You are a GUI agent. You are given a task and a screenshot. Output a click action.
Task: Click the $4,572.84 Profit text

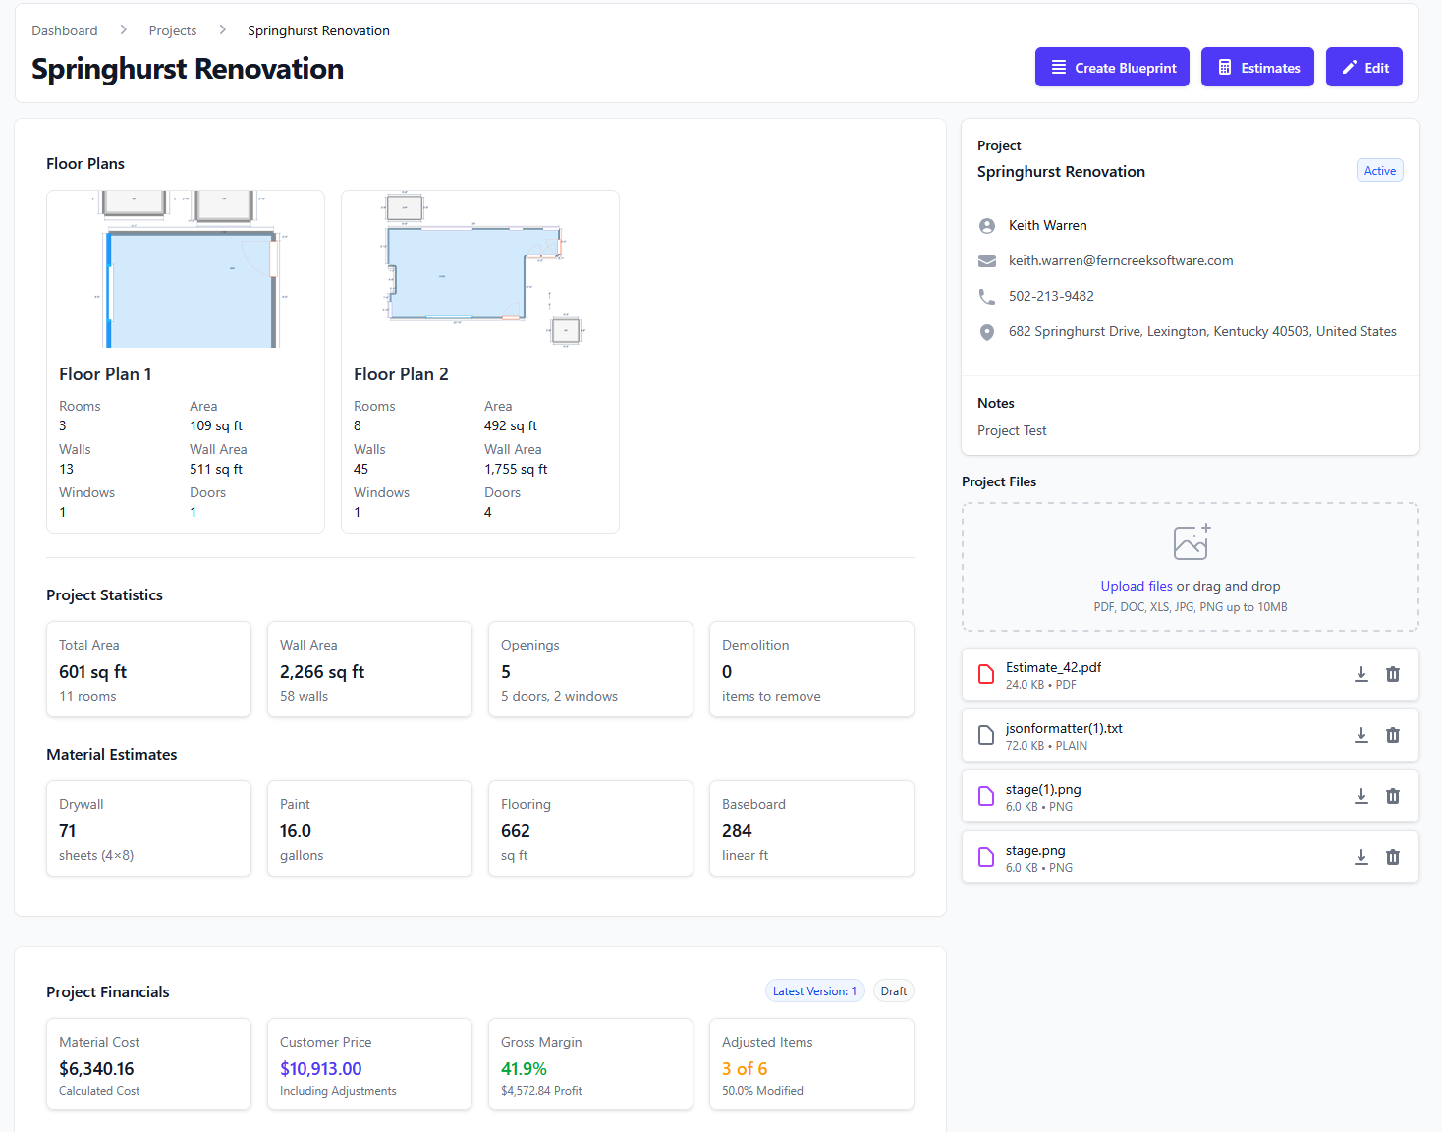coord(541,1091)
